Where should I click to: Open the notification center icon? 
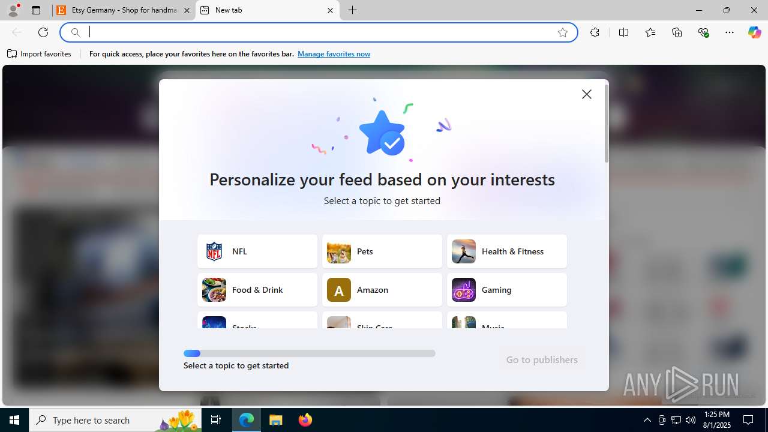748,420
